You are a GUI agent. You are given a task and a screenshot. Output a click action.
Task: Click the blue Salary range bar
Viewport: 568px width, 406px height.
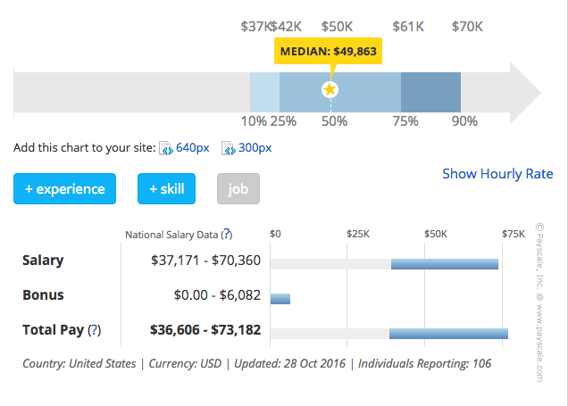click(444, 263)
